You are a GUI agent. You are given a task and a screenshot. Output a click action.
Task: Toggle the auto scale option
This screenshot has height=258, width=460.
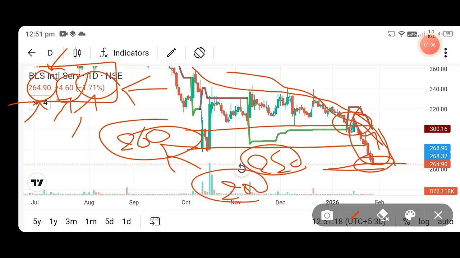[446, 222]
